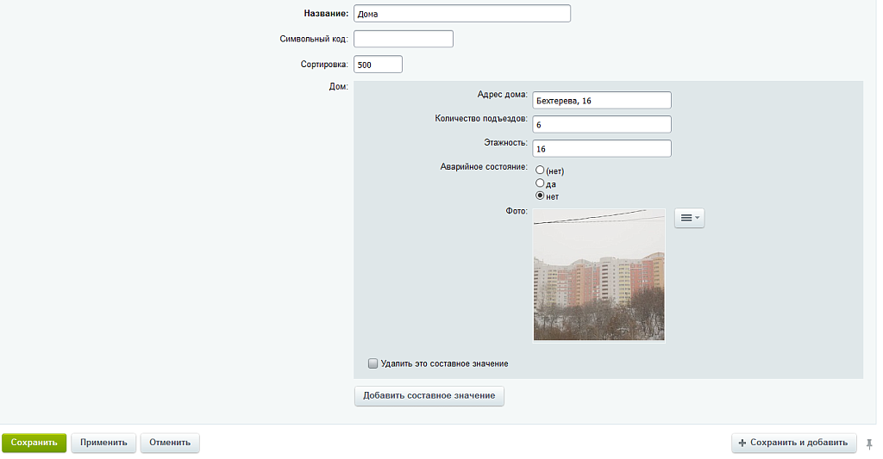Select the "нет" emergency state radio

coord(541,195)
